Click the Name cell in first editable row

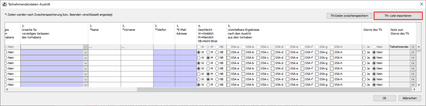tap(104, 52)
